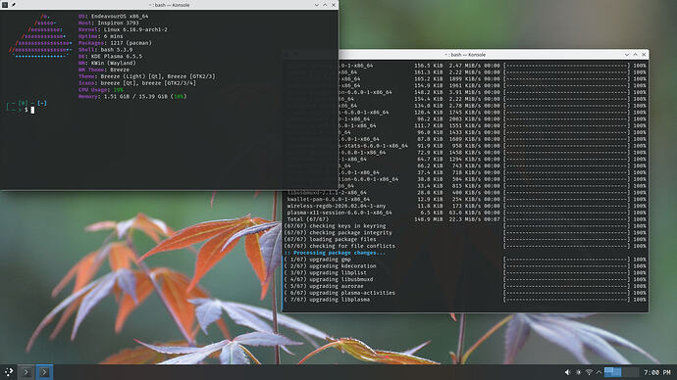Click the Memory usage line in fastfetch output
The image size is (677, 380).
pos(132,97)
